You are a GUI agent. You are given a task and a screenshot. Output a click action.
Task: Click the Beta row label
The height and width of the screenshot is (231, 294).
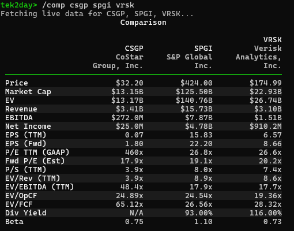pyautogui.click(x=14, y=222)
